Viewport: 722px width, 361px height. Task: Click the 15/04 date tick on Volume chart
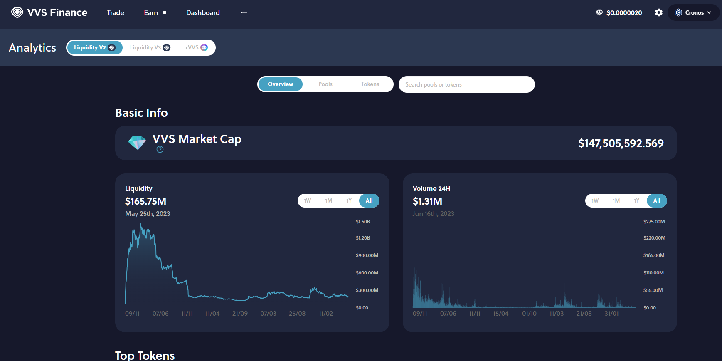[500, 313]
